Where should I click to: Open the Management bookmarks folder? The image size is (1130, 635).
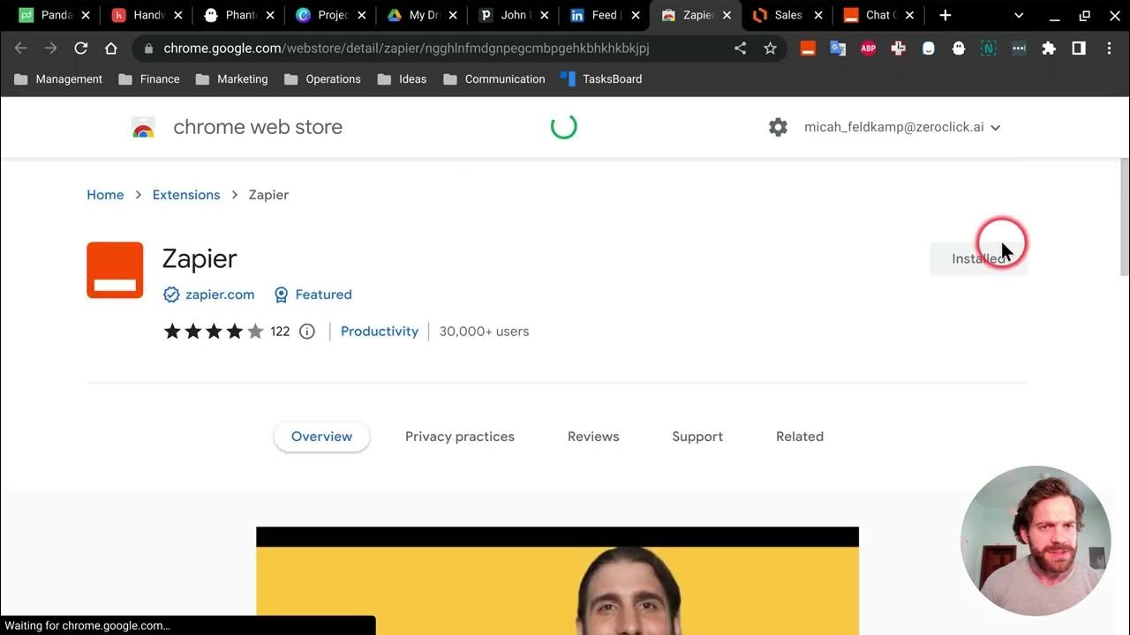[58, 78]
